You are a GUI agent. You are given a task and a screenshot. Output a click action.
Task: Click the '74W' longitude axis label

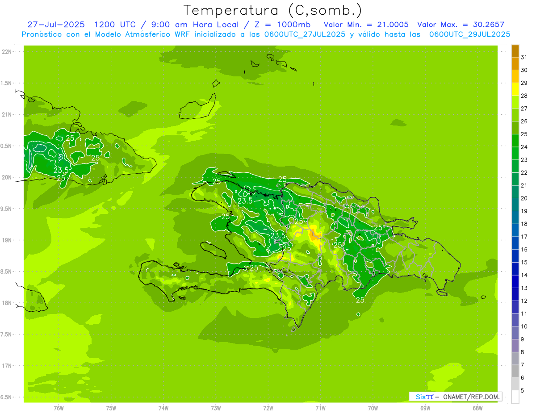163,408
